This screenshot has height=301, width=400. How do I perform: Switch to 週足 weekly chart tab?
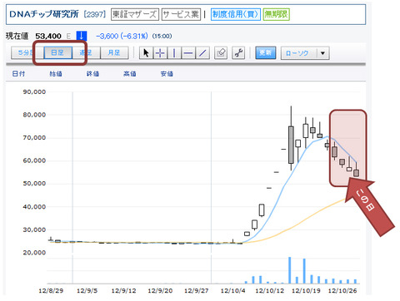[86, 52]
